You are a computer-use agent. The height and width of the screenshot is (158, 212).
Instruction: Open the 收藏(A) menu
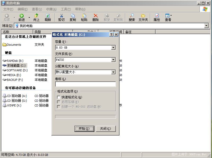[51, 9]
